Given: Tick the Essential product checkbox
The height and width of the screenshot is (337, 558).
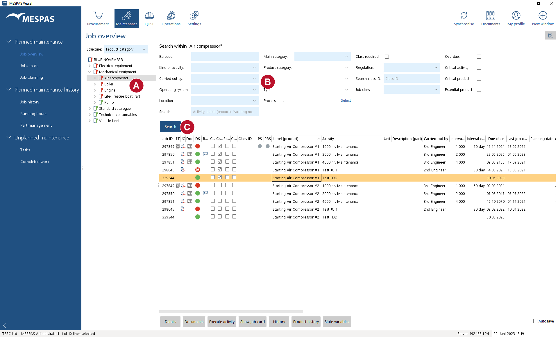Looking at the screenshot, I should pyautogui.click(x=479, y=90).
